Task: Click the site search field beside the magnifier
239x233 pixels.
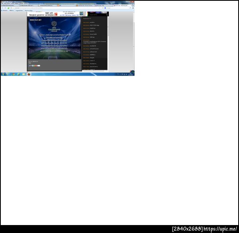Action: pos(98,15)
